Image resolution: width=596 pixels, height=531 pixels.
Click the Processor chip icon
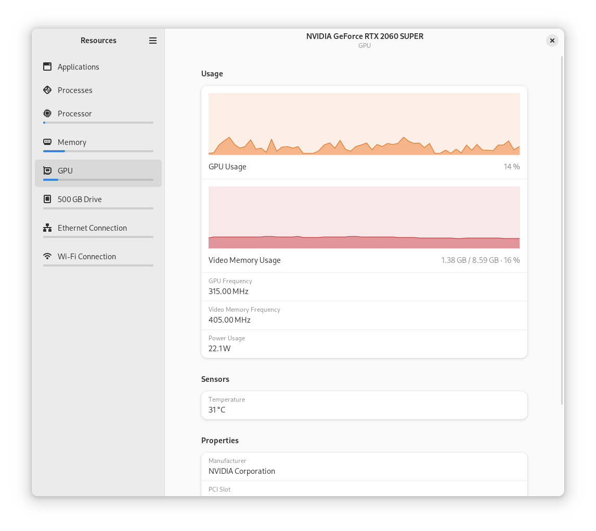click(47, 113)
